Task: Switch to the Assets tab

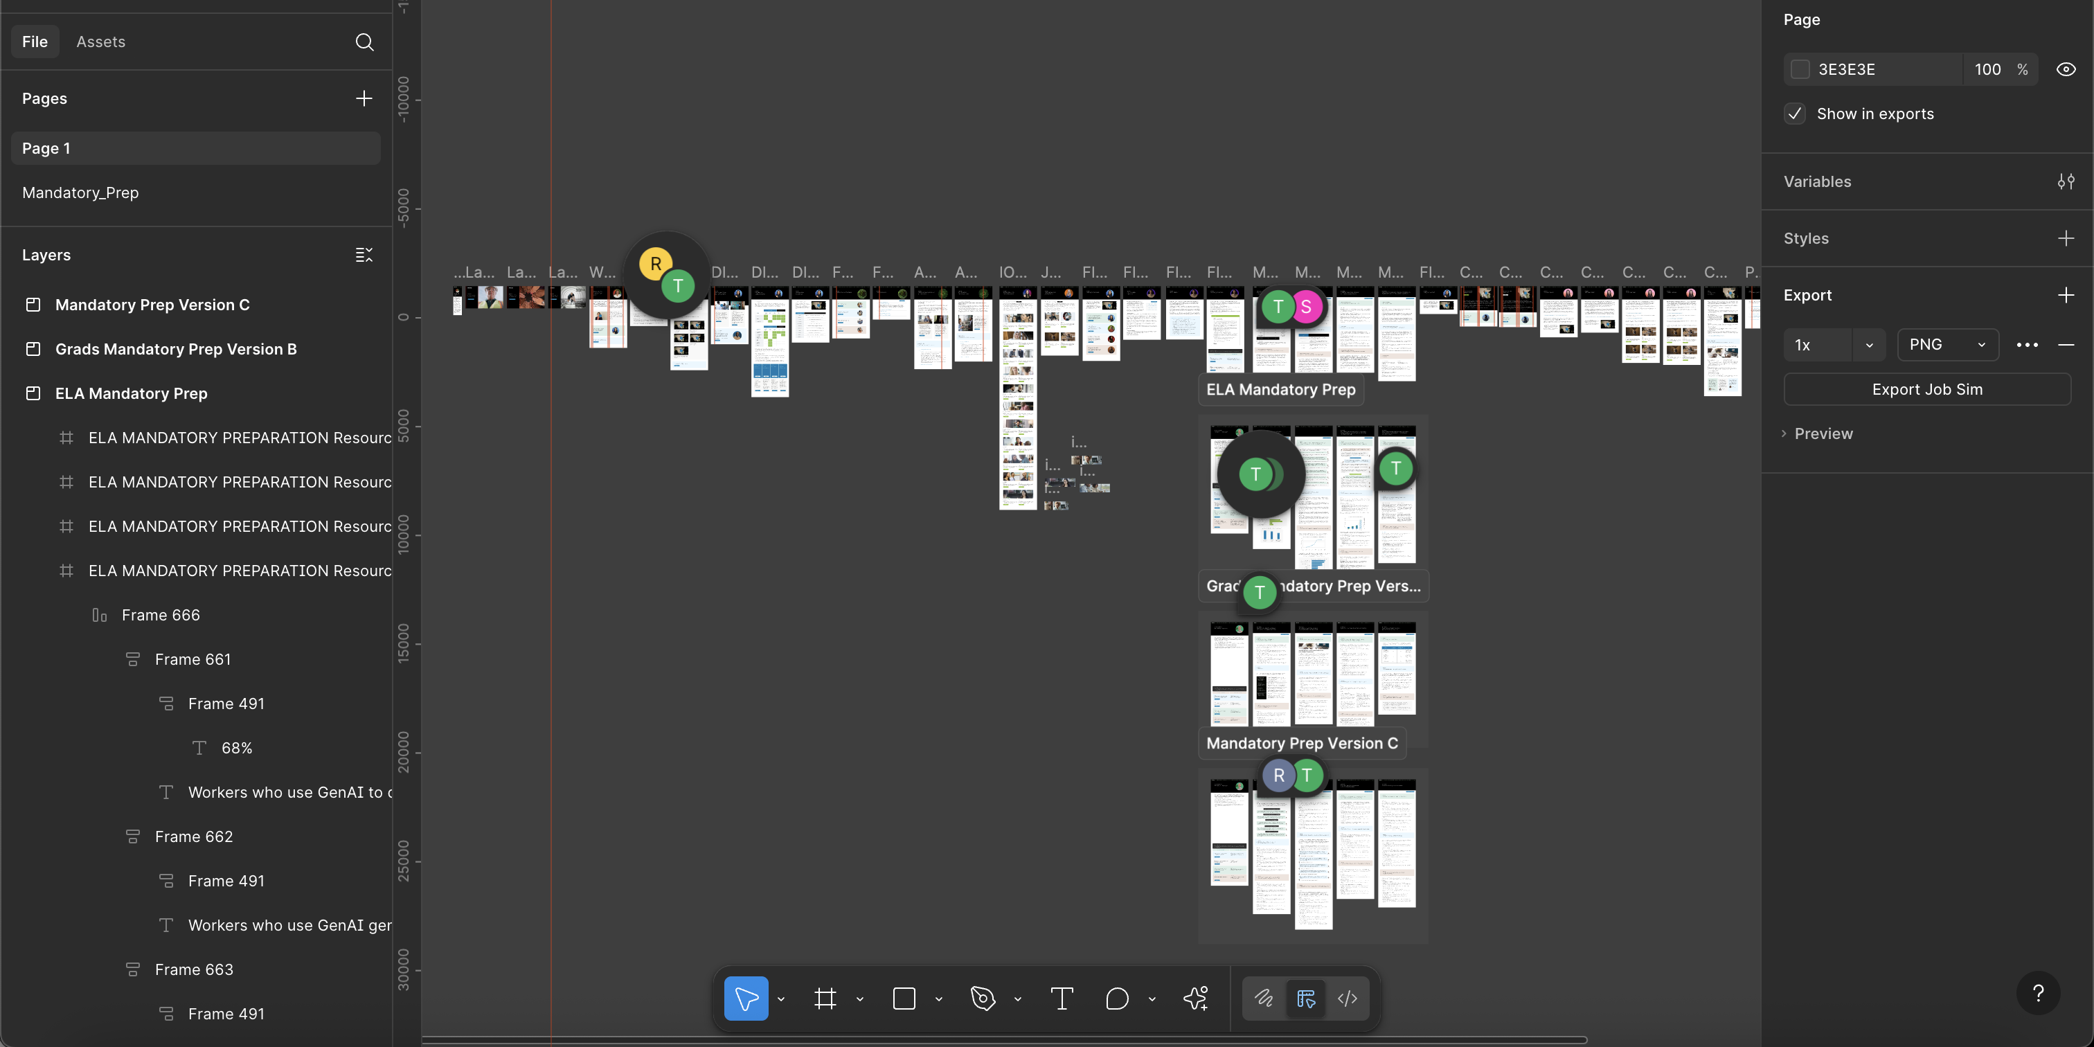Action: (101, 42)
